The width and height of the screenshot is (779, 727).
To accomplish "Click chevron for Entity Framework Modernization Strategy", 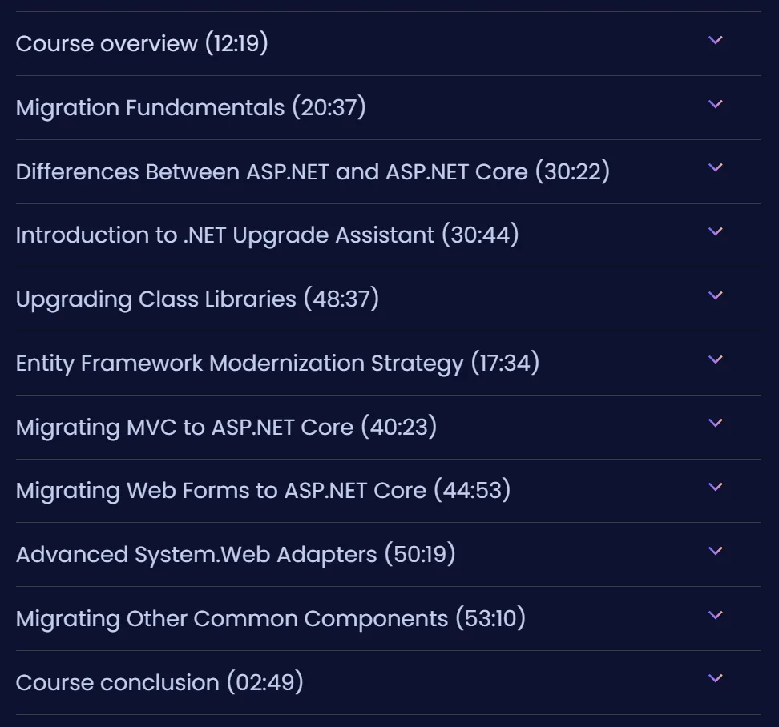I will 715,359.
